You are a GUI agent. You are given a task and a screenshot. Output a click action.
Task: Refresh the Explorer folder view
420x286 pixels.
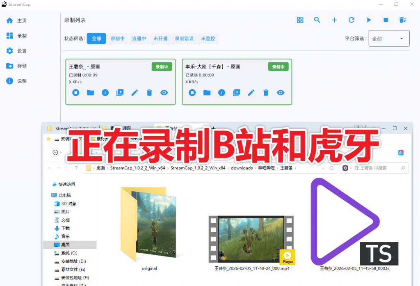click(x=331, y=168)
